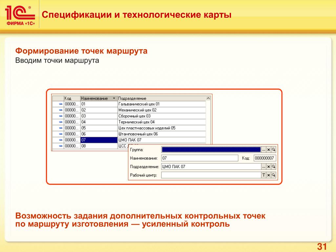Viewport: 336px width, 252px height.
Task: Choose type with T button in Рабочий центр
Action: (x=263, y=175)
